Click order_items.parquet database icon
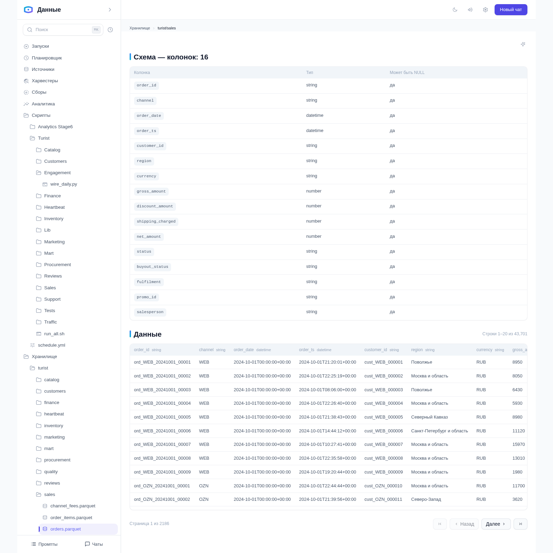 coord(45,518)
